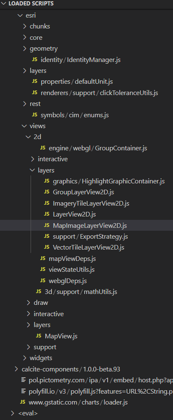This screenshot has width=173, height=420.
Task: Click JS icon next to MapView.js
Action: coord(39,336)
